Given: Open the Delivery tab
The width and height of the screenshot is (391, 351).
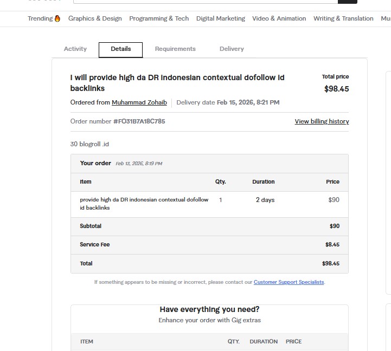Looking at the screenshot, I should (232, 49).
